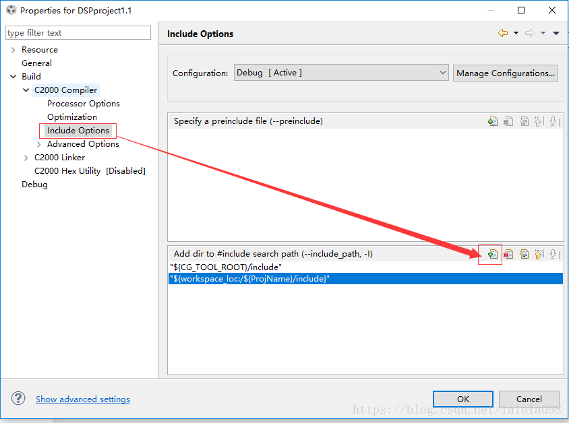The image size is (569, 423).
Task: Select C2000 Compiler in the tree
Action: pos(65,90)
